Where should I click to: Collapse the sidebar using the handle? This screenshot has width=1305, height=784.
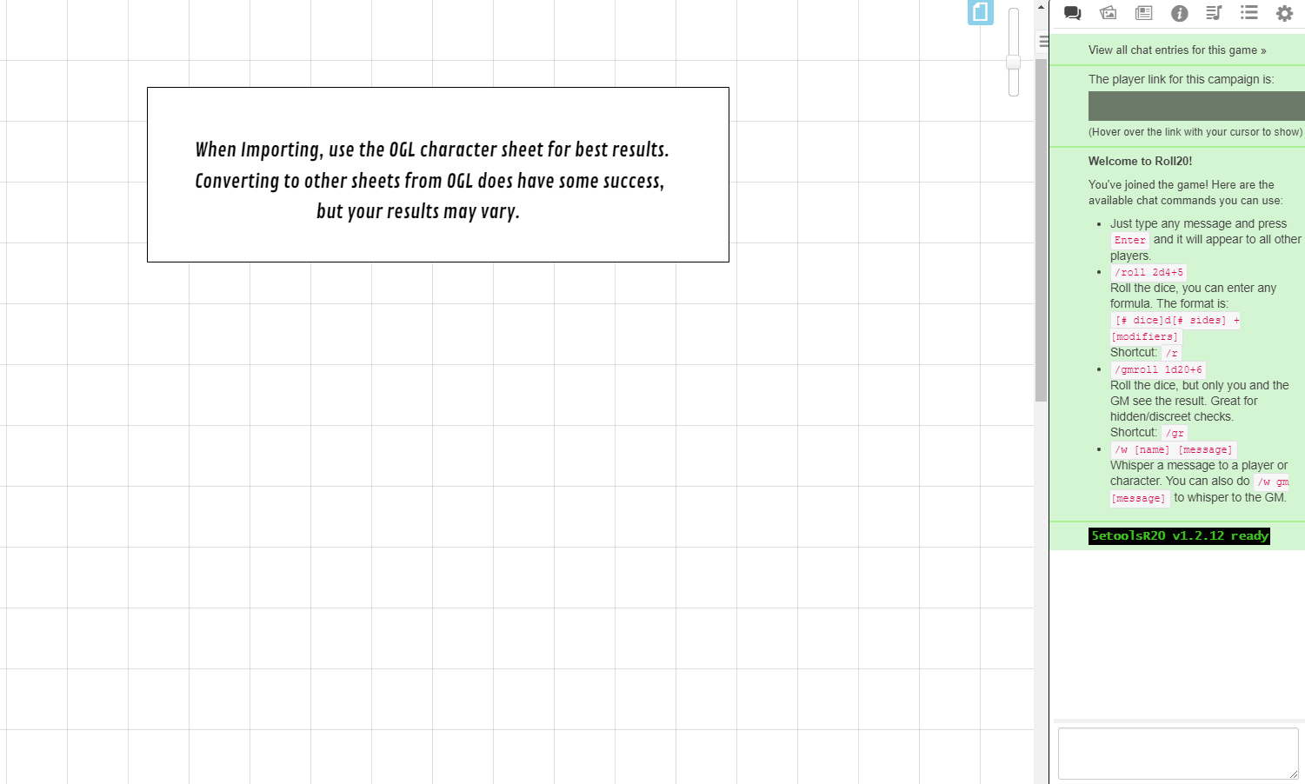coord(1043,42)
